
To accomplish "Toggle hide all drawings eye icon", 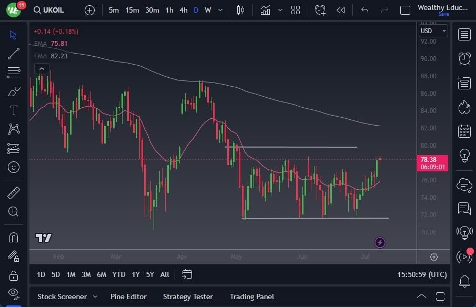I will coord(14,293).
